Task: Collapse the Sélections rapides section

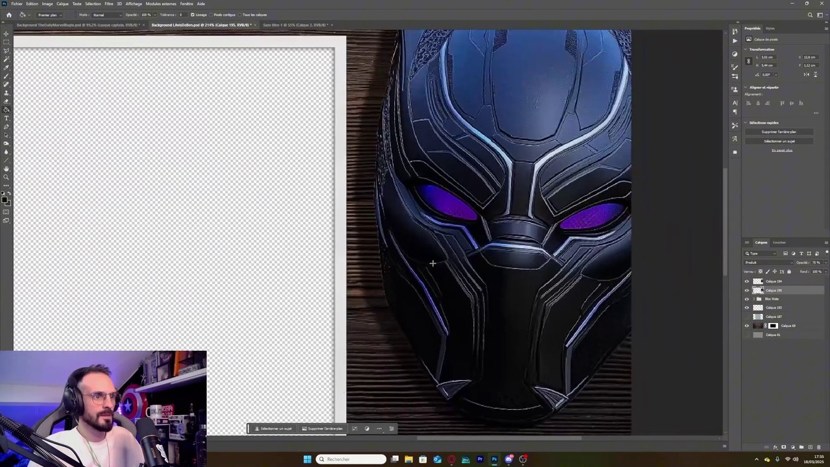Action: 746,123
